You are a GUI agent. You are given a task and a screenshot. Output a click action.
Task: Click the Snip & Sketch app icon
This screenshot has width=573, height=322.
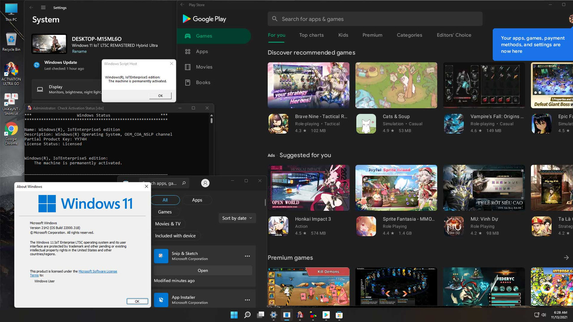tap(161, 256)
